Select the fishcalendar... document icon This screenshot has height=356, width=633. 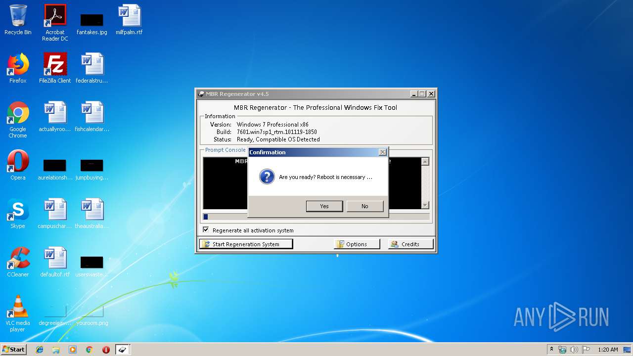coord(92,117)
